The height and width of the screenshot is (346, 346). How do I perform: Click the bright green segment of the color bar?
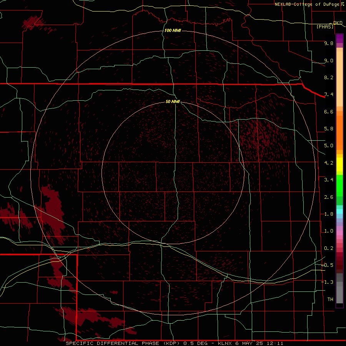tap(339, 185)
